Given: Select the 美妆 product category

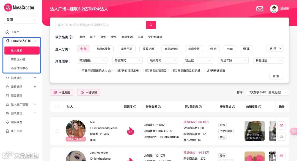Looking at the screenshot, I should [x=82, y=37].
